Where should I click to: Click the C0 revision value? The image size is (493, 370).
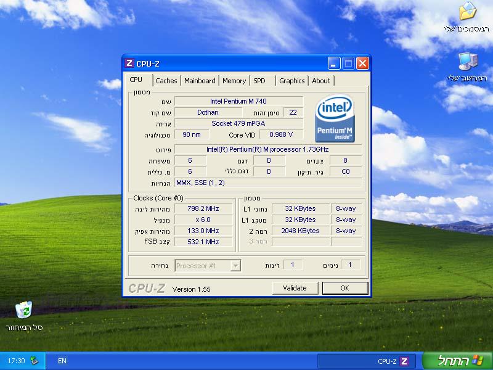pos(346,172)
